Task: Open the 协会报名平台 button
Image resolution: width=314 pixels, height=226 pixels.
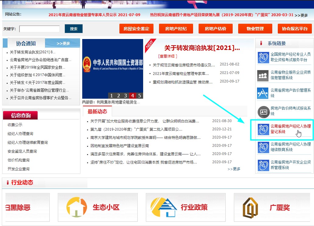Action: tap(295, 29)
